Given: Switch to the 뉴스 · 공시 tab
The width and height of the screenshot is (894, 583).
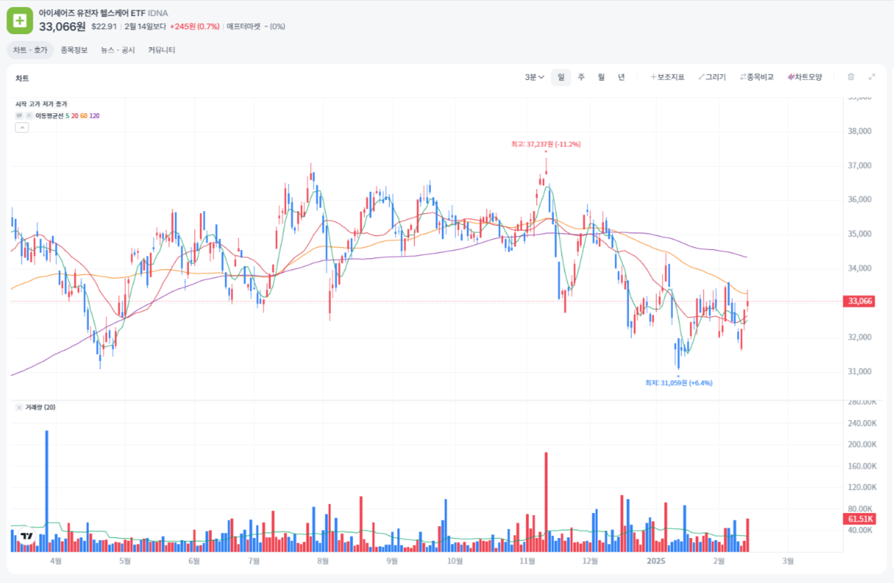Looking at the screenshot, I should tap(117, 50).
